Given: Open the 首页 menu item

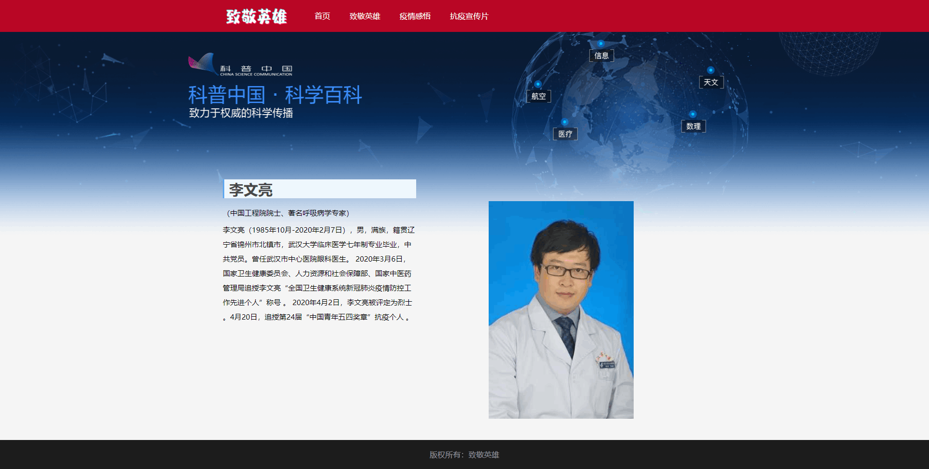Looking at the screenshot, I should tap(322, 16).
